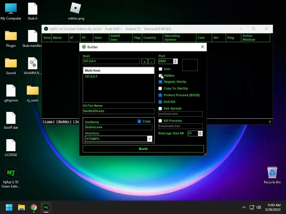Sort by the IP column header
The width and height of the screenshot is (286, 214).
74,38
